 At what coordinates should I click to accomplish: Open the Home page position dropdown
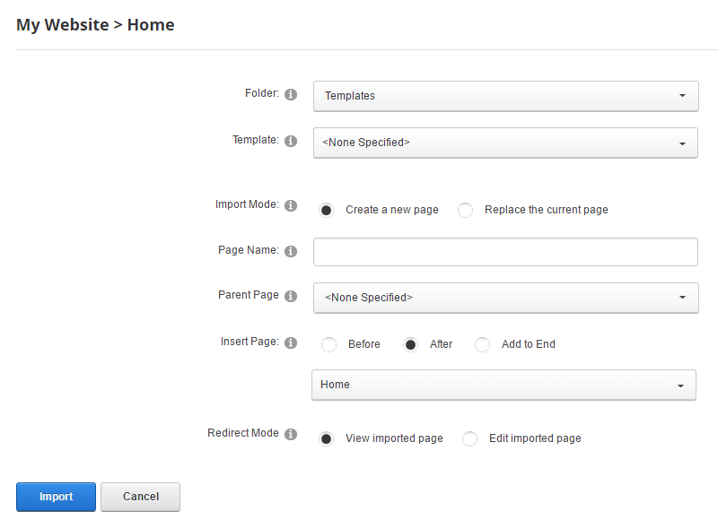coord(503,385)
